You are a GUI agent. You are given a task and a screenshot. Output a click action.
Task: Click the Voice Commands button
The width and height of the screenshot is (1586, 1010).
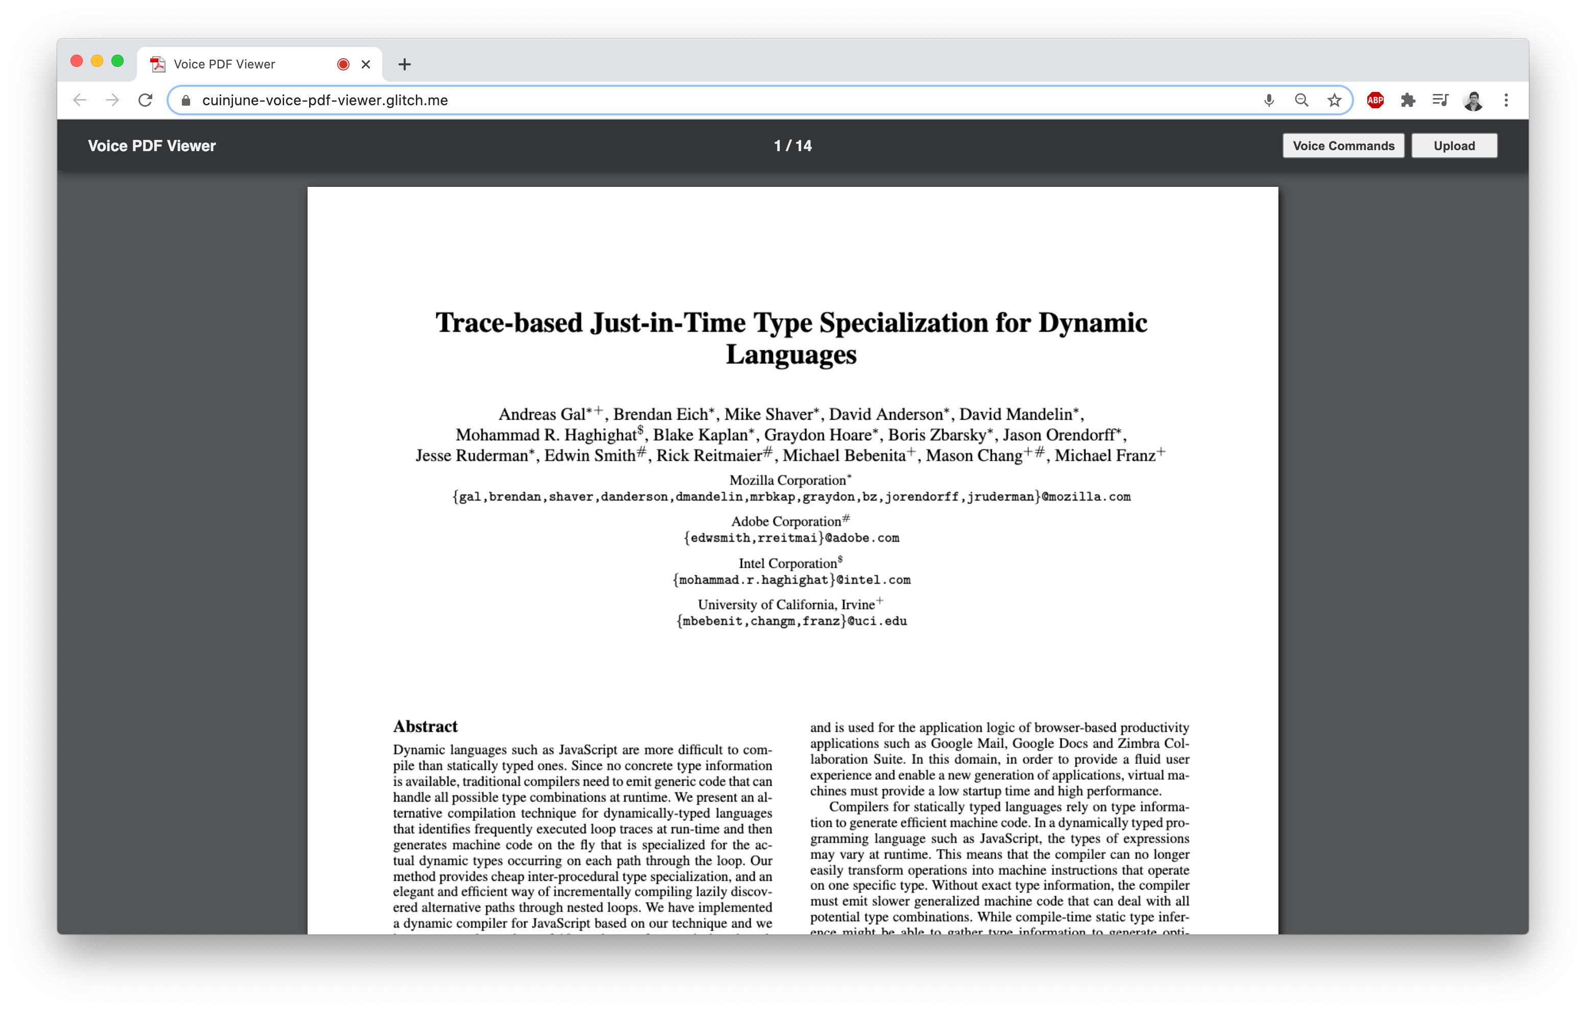click(1343, 146)
